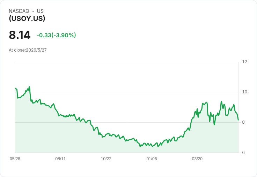The width and height of the screenshot is (257, 177).
Task: Click the early peak of the price line above 10
Action: (29, 87)
